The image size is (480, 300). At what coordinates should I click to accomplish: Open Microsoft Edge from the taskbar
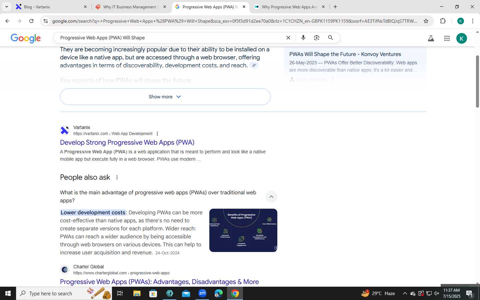[x=219, y=293]
